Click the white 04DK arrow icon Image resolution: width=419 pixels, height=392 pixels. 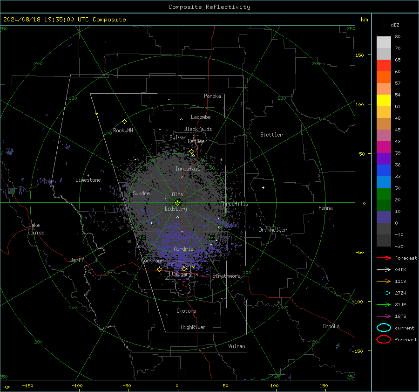384,269
